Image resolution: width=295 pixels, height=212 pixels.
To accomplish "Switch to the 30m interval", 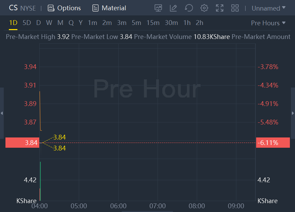I will coord(171,23).
